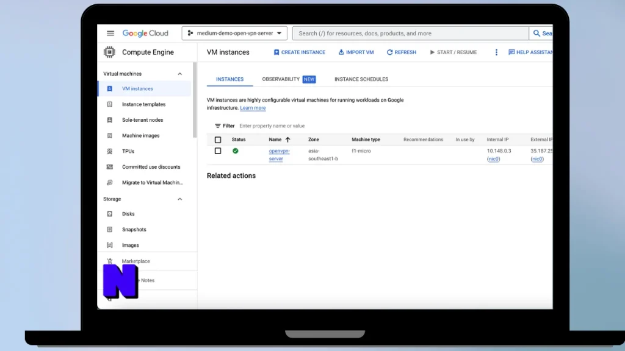Screen dimensions: 625x351
Task: Click the Recommendations column header
Action: tap(424, 140)
